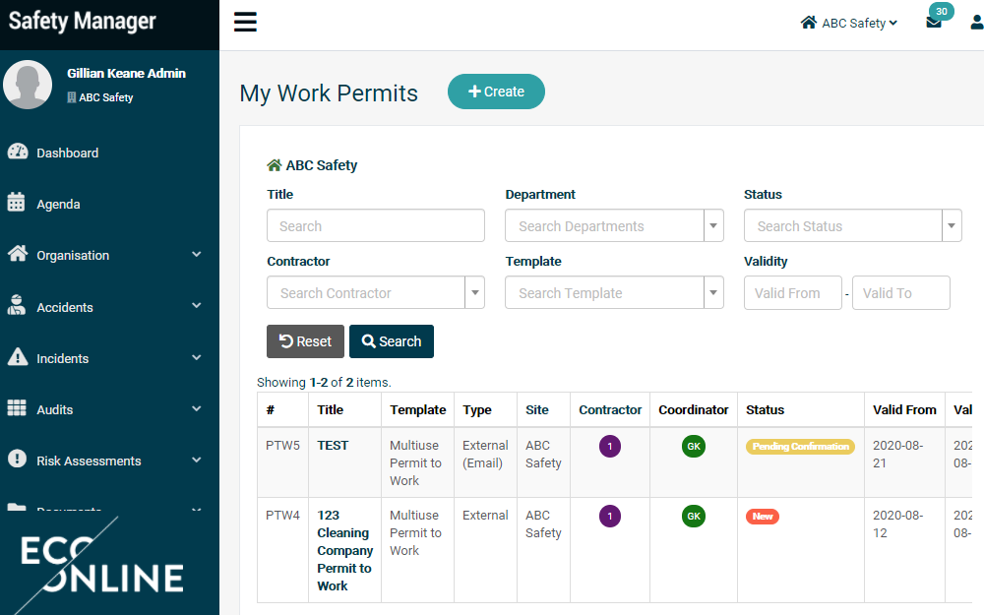Open the Template dropdown arrow
The width and height of the screenshot is (984, 615).
coord(713,292)
